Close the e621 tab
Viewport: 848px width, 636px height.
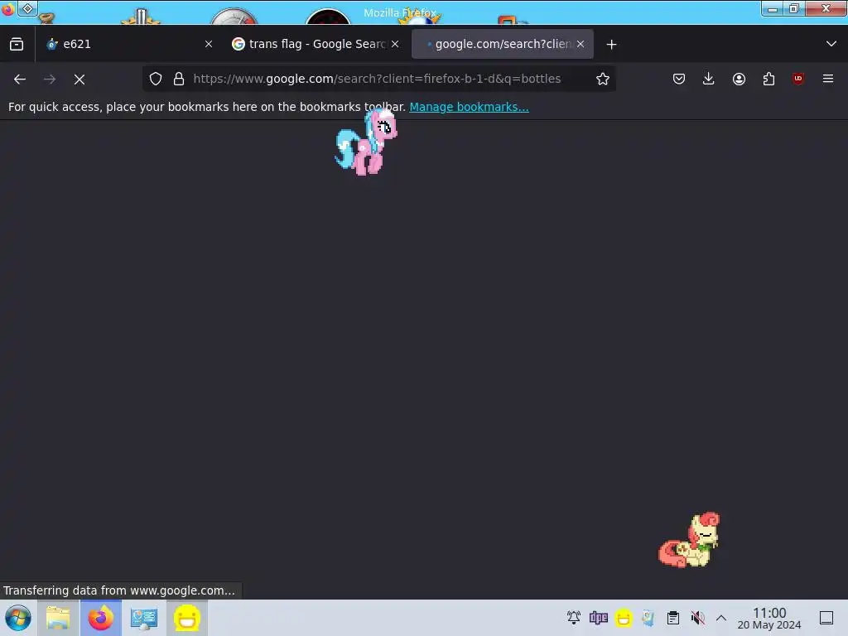208,45
